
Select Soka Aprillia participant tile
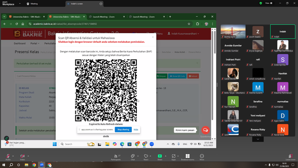pos(283,60)
